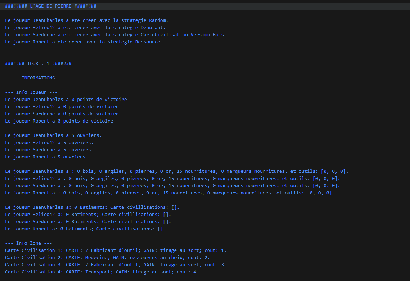Click Robert's Batiments and Carte civillisations line
The height and width of the screenshot is (281, 410).
[x=85, y=229]
